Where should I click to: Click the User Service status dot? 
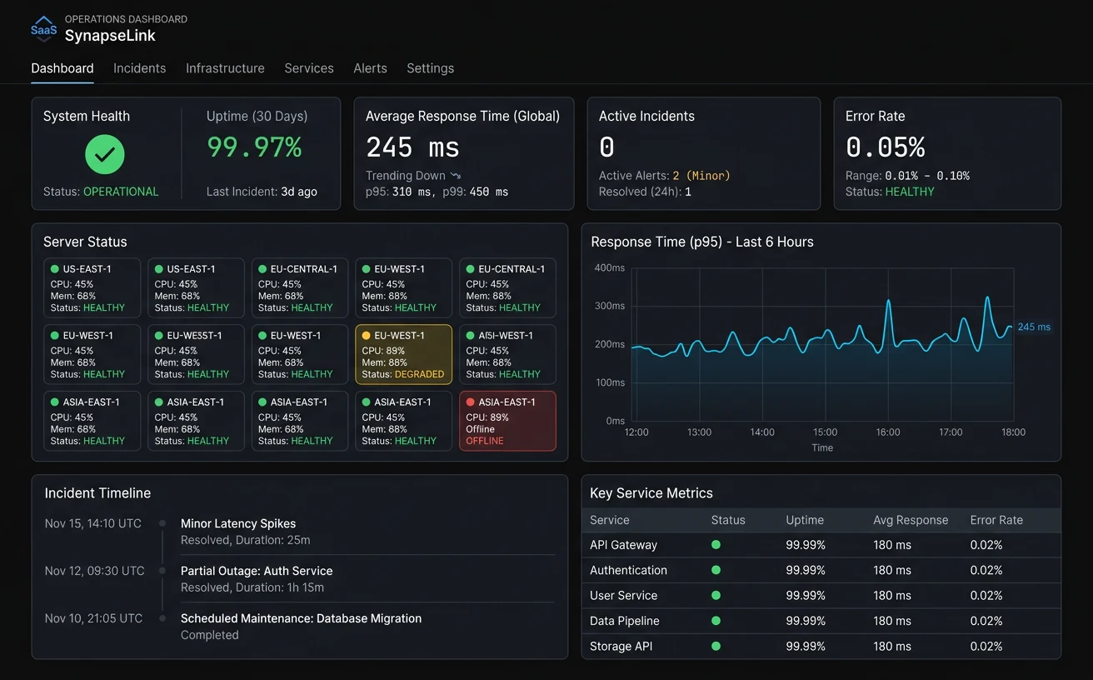(x=716, y=595)
